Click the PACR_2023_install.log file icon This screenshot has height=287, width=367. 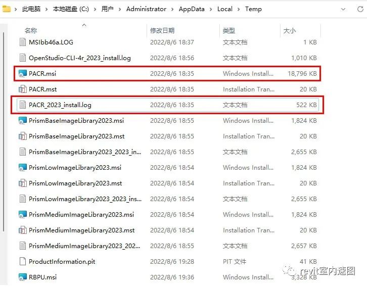click(22, 105)
